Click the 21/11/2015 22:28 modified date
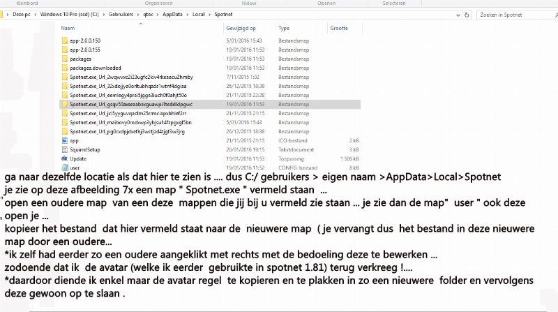This screenshot has width=558, height=312. 246,95
